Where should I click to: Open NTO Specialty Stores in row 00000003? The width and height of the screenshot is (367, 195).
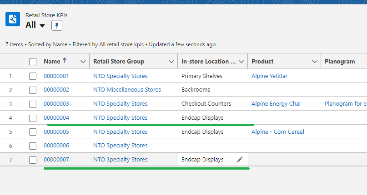(121, 104)
